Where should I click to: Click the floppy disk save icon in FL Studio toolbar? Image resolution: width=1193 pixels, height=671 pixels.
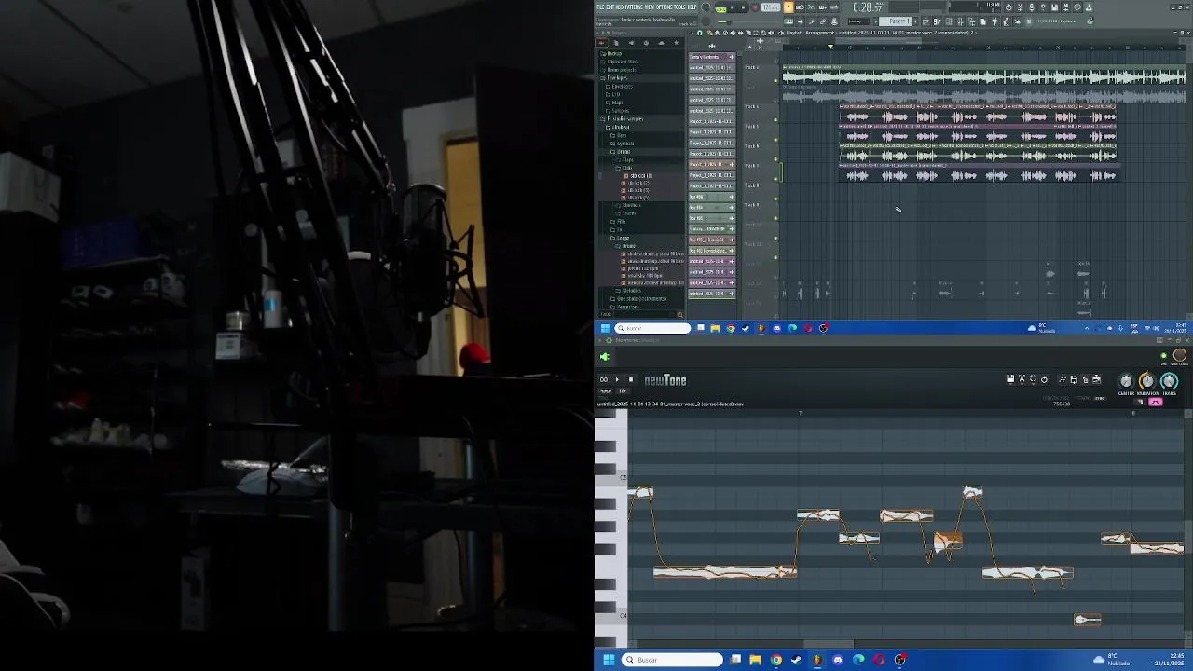(x=1054, y=7)
